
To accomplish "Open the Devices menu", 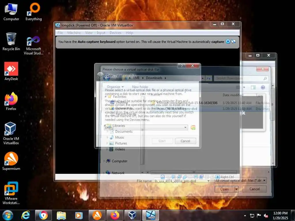I will click(115, 33).
